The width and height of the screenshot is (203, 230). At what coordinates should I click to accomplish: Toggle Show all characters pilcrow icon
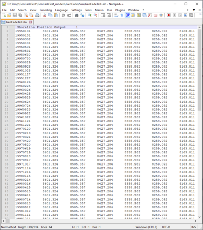point(122,15)
